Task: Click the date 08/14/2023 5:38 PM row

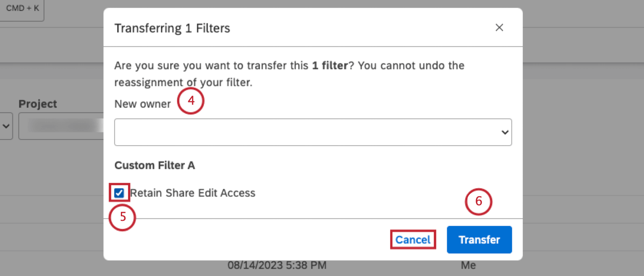Action: 277,265
